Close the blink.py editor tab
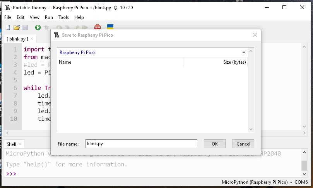 [32, 39]
